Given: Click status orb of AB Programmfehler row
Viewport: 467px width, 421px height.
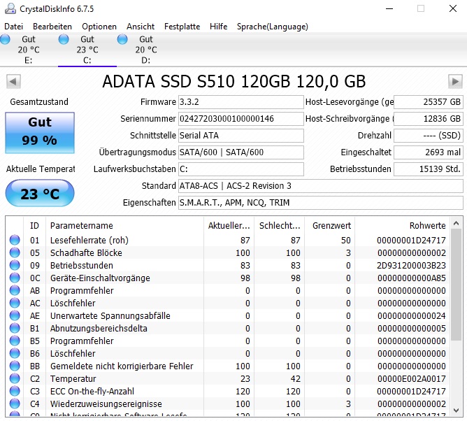Looking at the screenshot, I should click(x=15, y=290).
